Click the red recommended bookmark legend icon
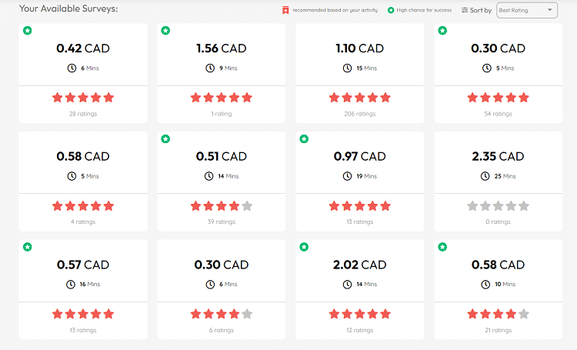577x350 pixels. (x=285, y=10)
